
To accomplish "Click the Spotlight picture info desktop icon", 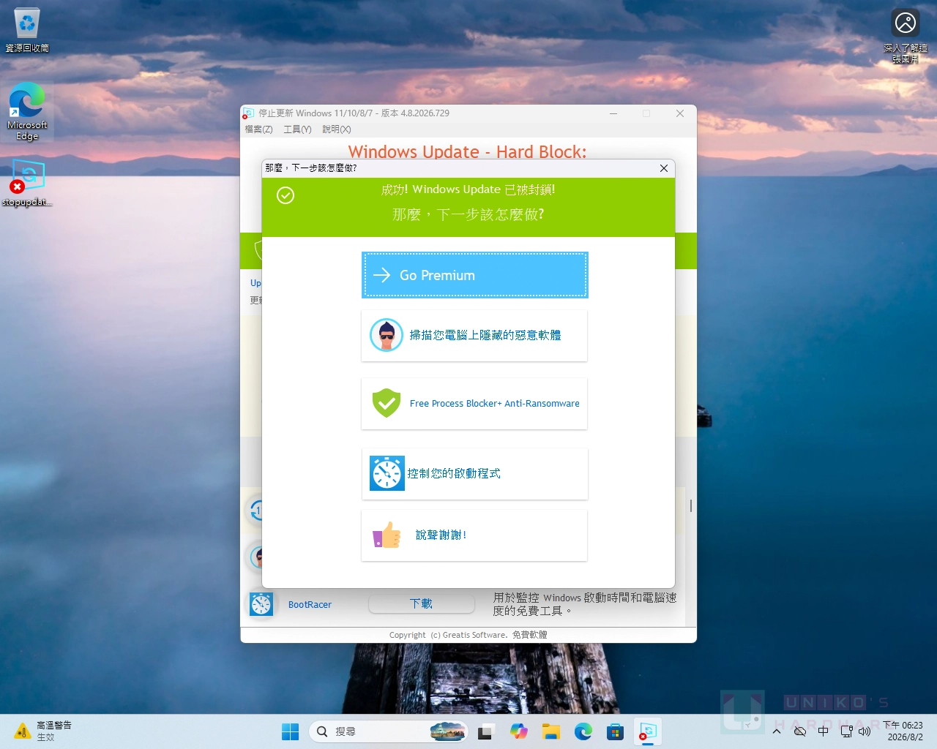I will 906,35.
